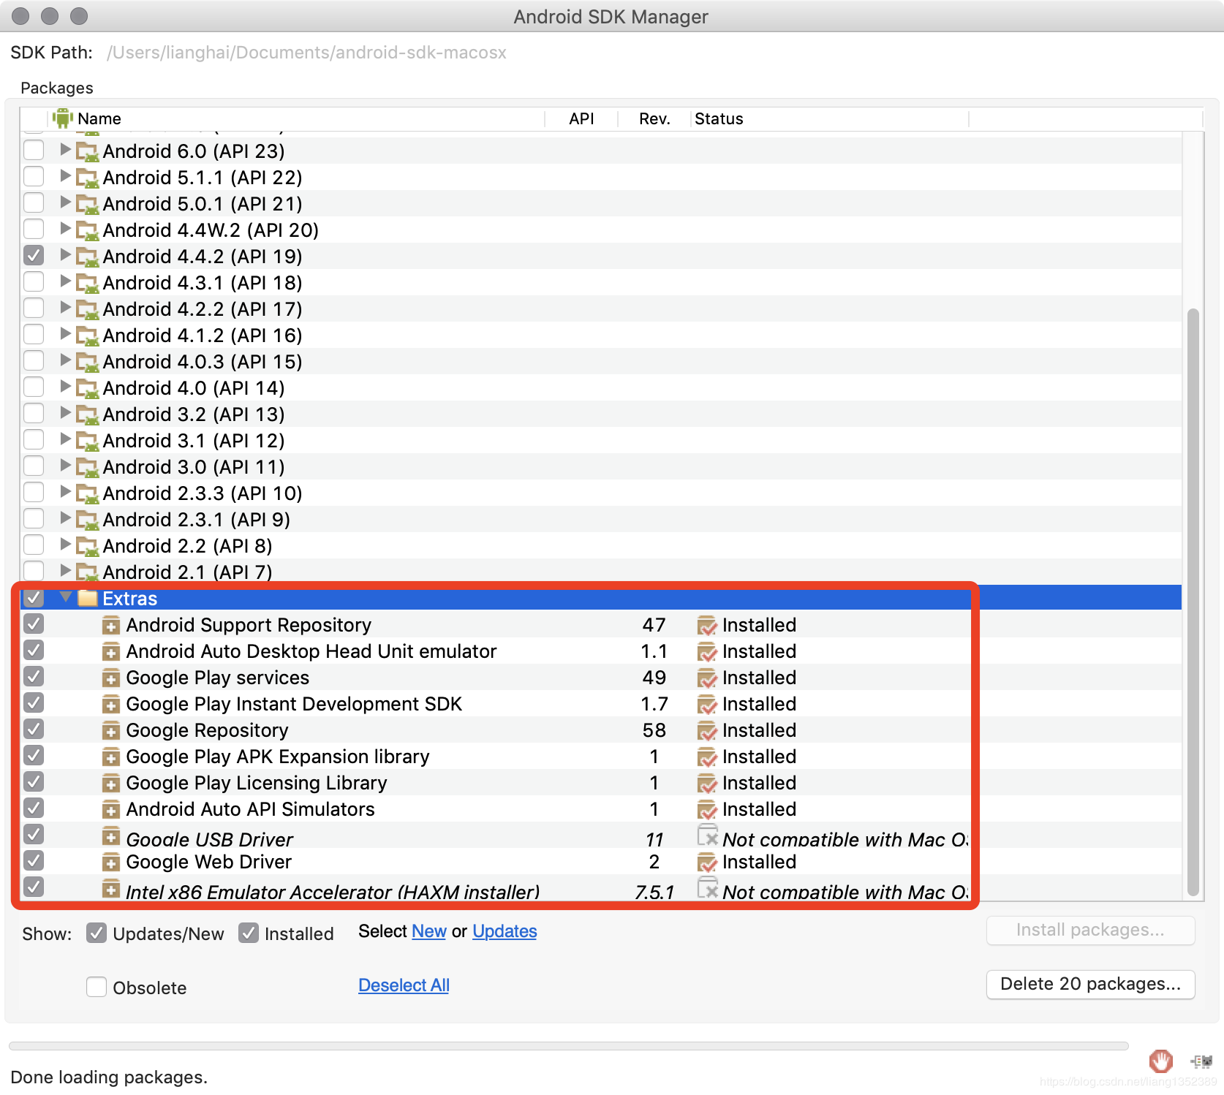Click the Android 2.2 (API 8) folder icon
The width and height of the screenshot is (1224, 1095).
coord(88,546)
